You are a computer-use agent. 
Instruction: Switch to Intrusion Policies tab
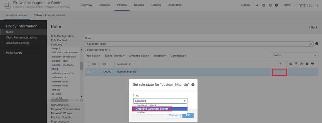click(x=17, y=15)
